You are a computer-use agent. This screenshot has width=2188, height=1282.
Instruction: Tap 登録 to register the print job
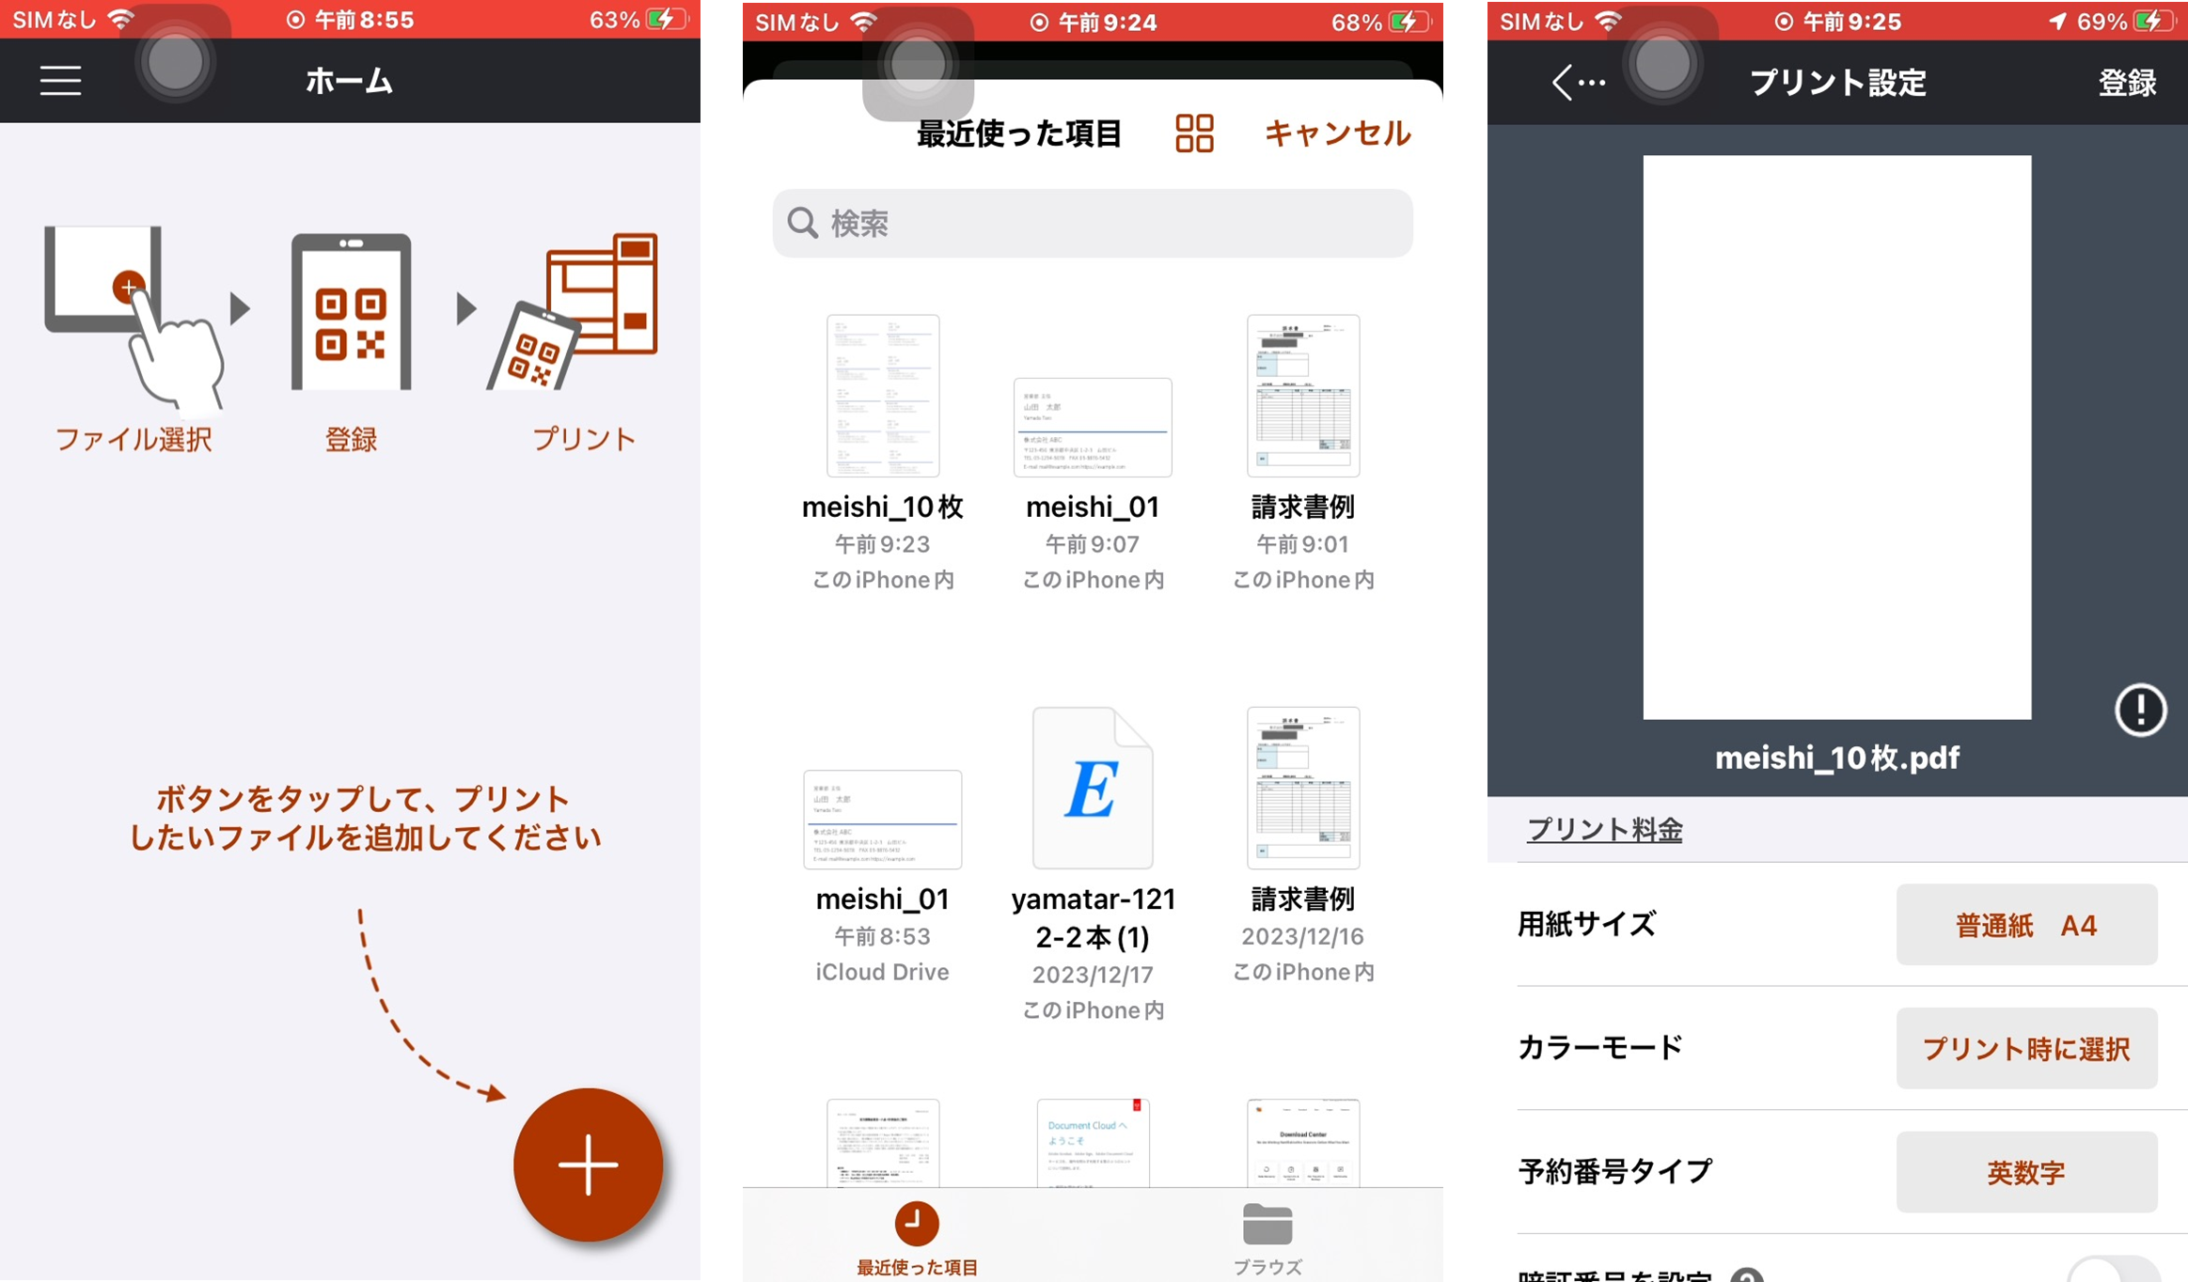2128,83
